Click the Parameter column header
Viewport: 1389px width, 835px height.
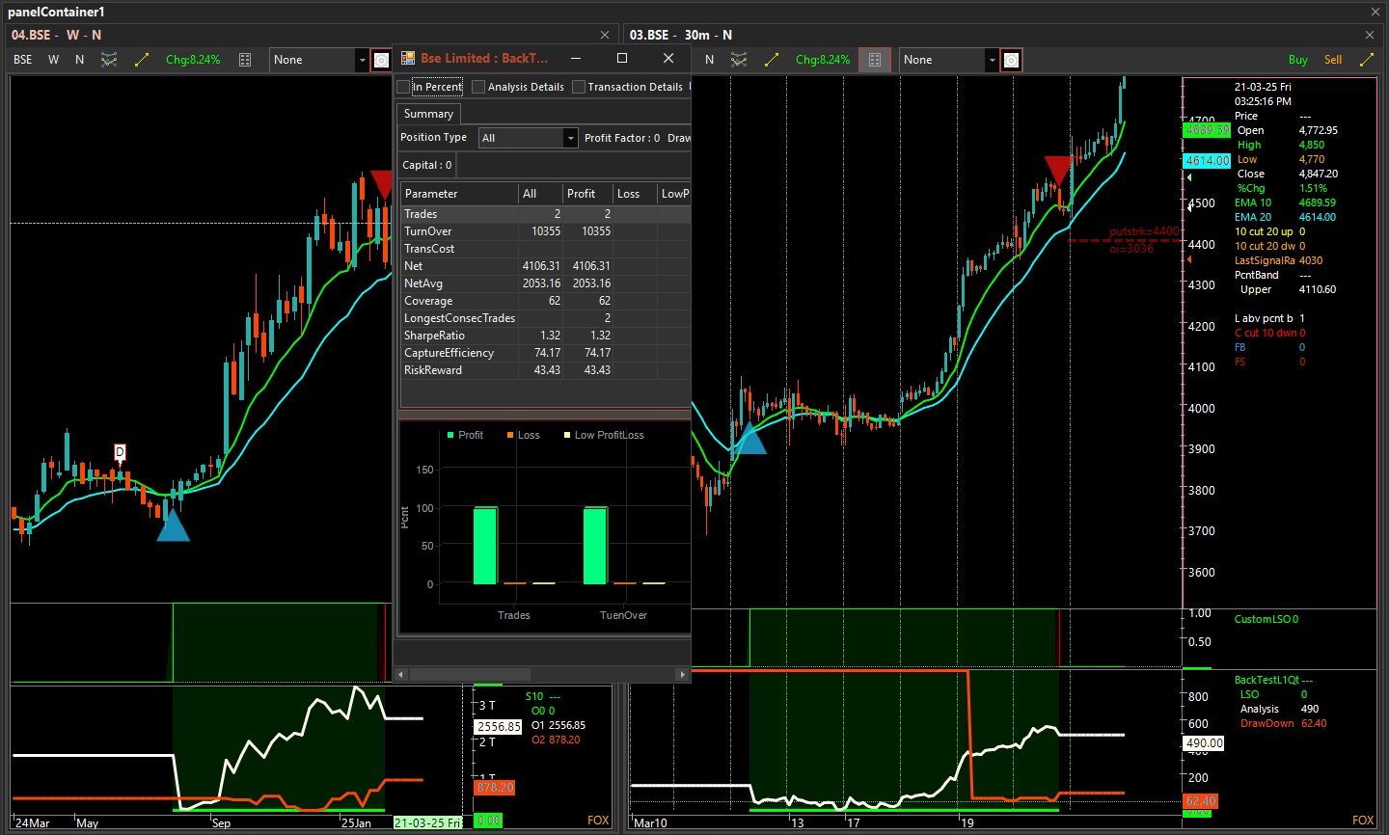[x=459, y=194]
